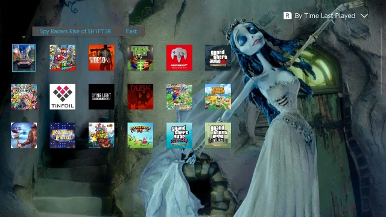
Task: Select the Dying Light game tile
Action: pos(101,96)
